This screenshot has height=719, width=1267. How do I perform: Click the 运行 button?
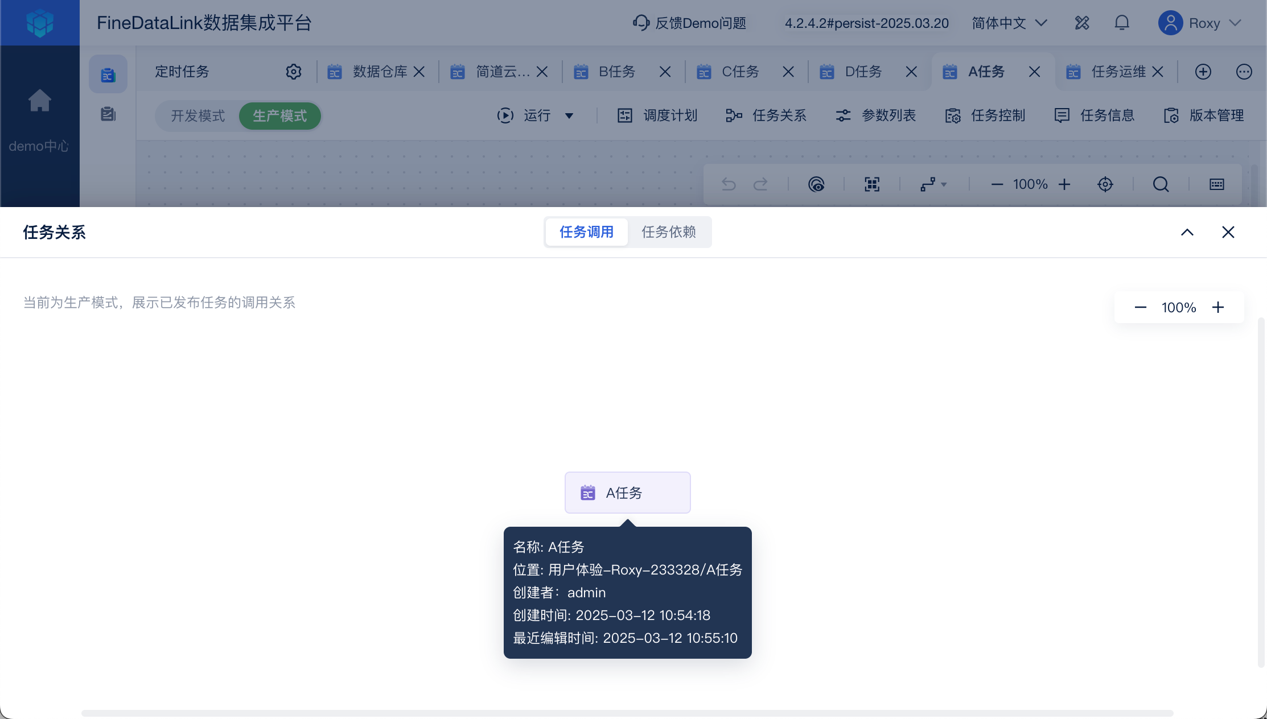524,115
